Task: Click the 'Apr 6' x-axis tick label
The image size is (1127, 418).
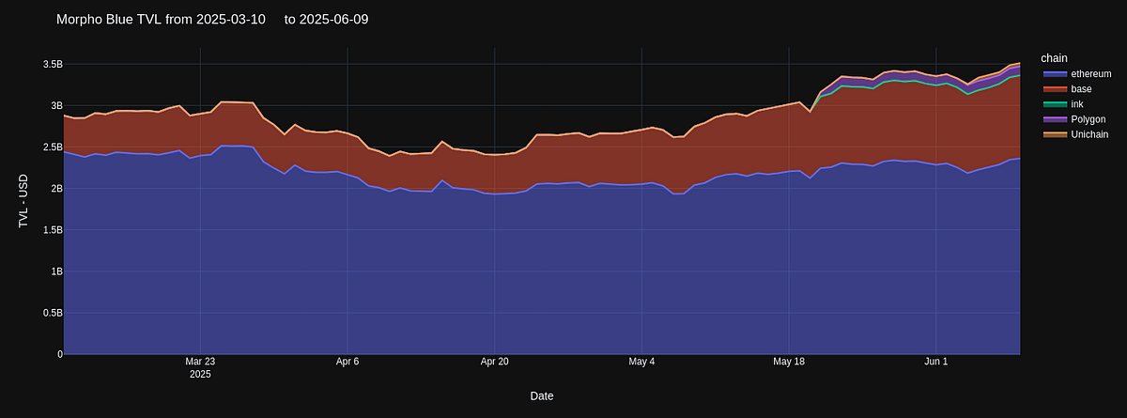Action: point(347,361)
